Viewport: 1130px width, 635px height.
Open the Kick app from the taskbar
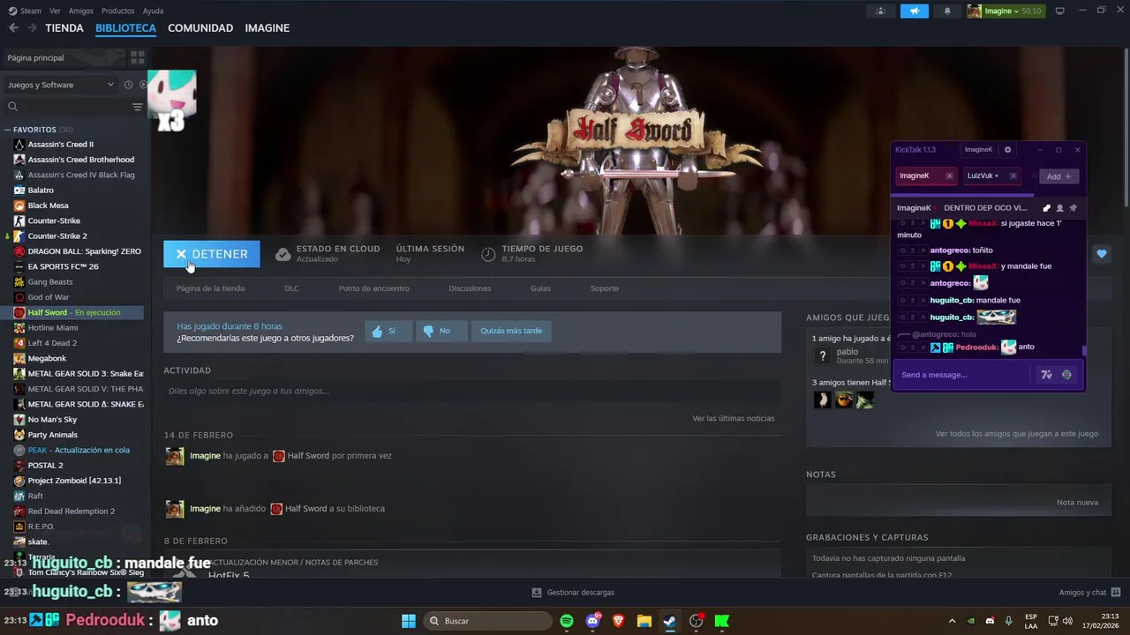pyautogui.click(x=722, y=621)
